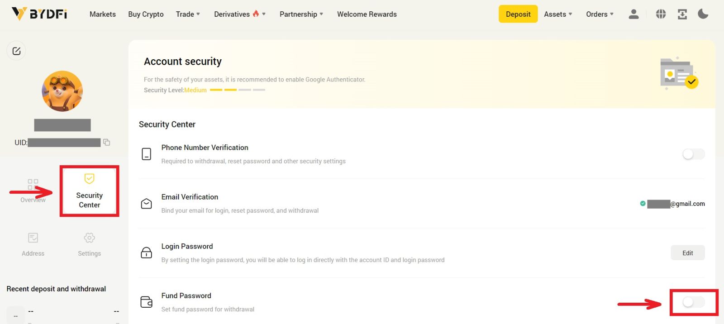Copy the UID with copy icon
This screenshot has height=324, width=724.
point(107,143)
